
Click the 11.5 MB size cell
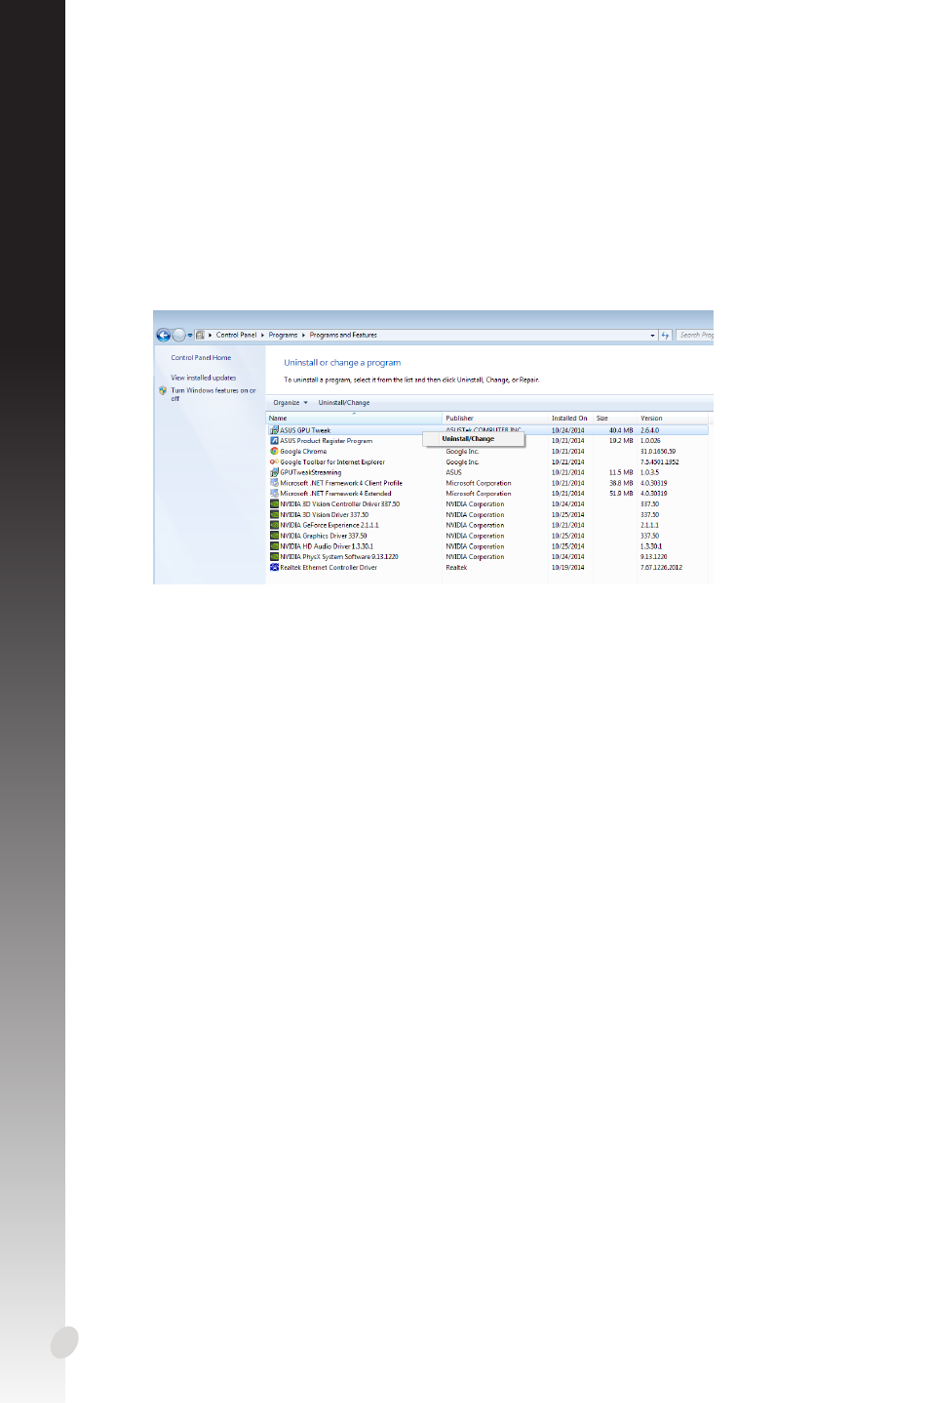click(x=621, y=472)
